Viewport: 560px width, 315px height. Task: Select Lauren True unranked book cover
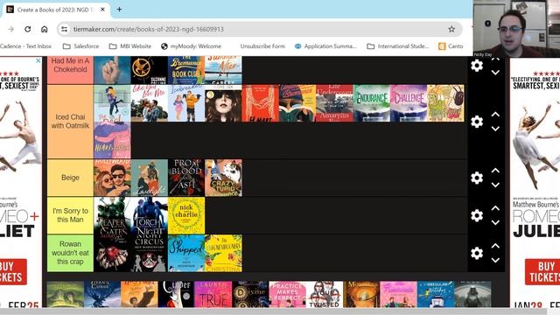[x=213, y=294]
